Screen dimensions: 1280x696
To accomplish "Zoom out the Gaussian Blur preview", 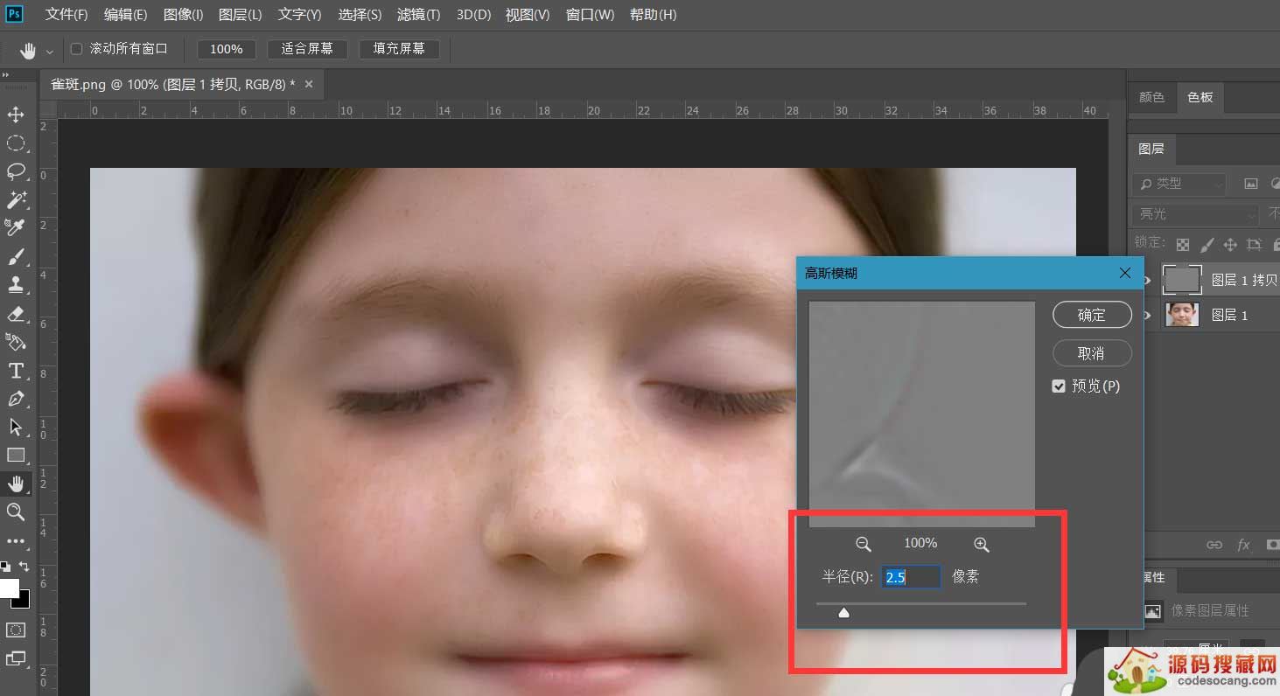I will [x=864, y=544].
